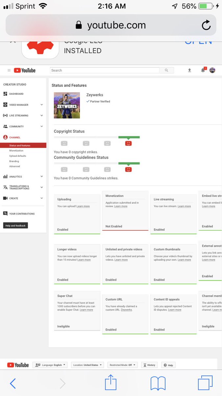Open Safari bookmarks
This screenshot has width=222, height=396.
click(x=158, y=383)
